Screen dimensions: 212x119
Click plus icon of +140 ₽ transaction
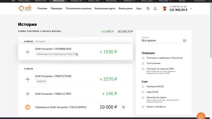click(27, 94)
